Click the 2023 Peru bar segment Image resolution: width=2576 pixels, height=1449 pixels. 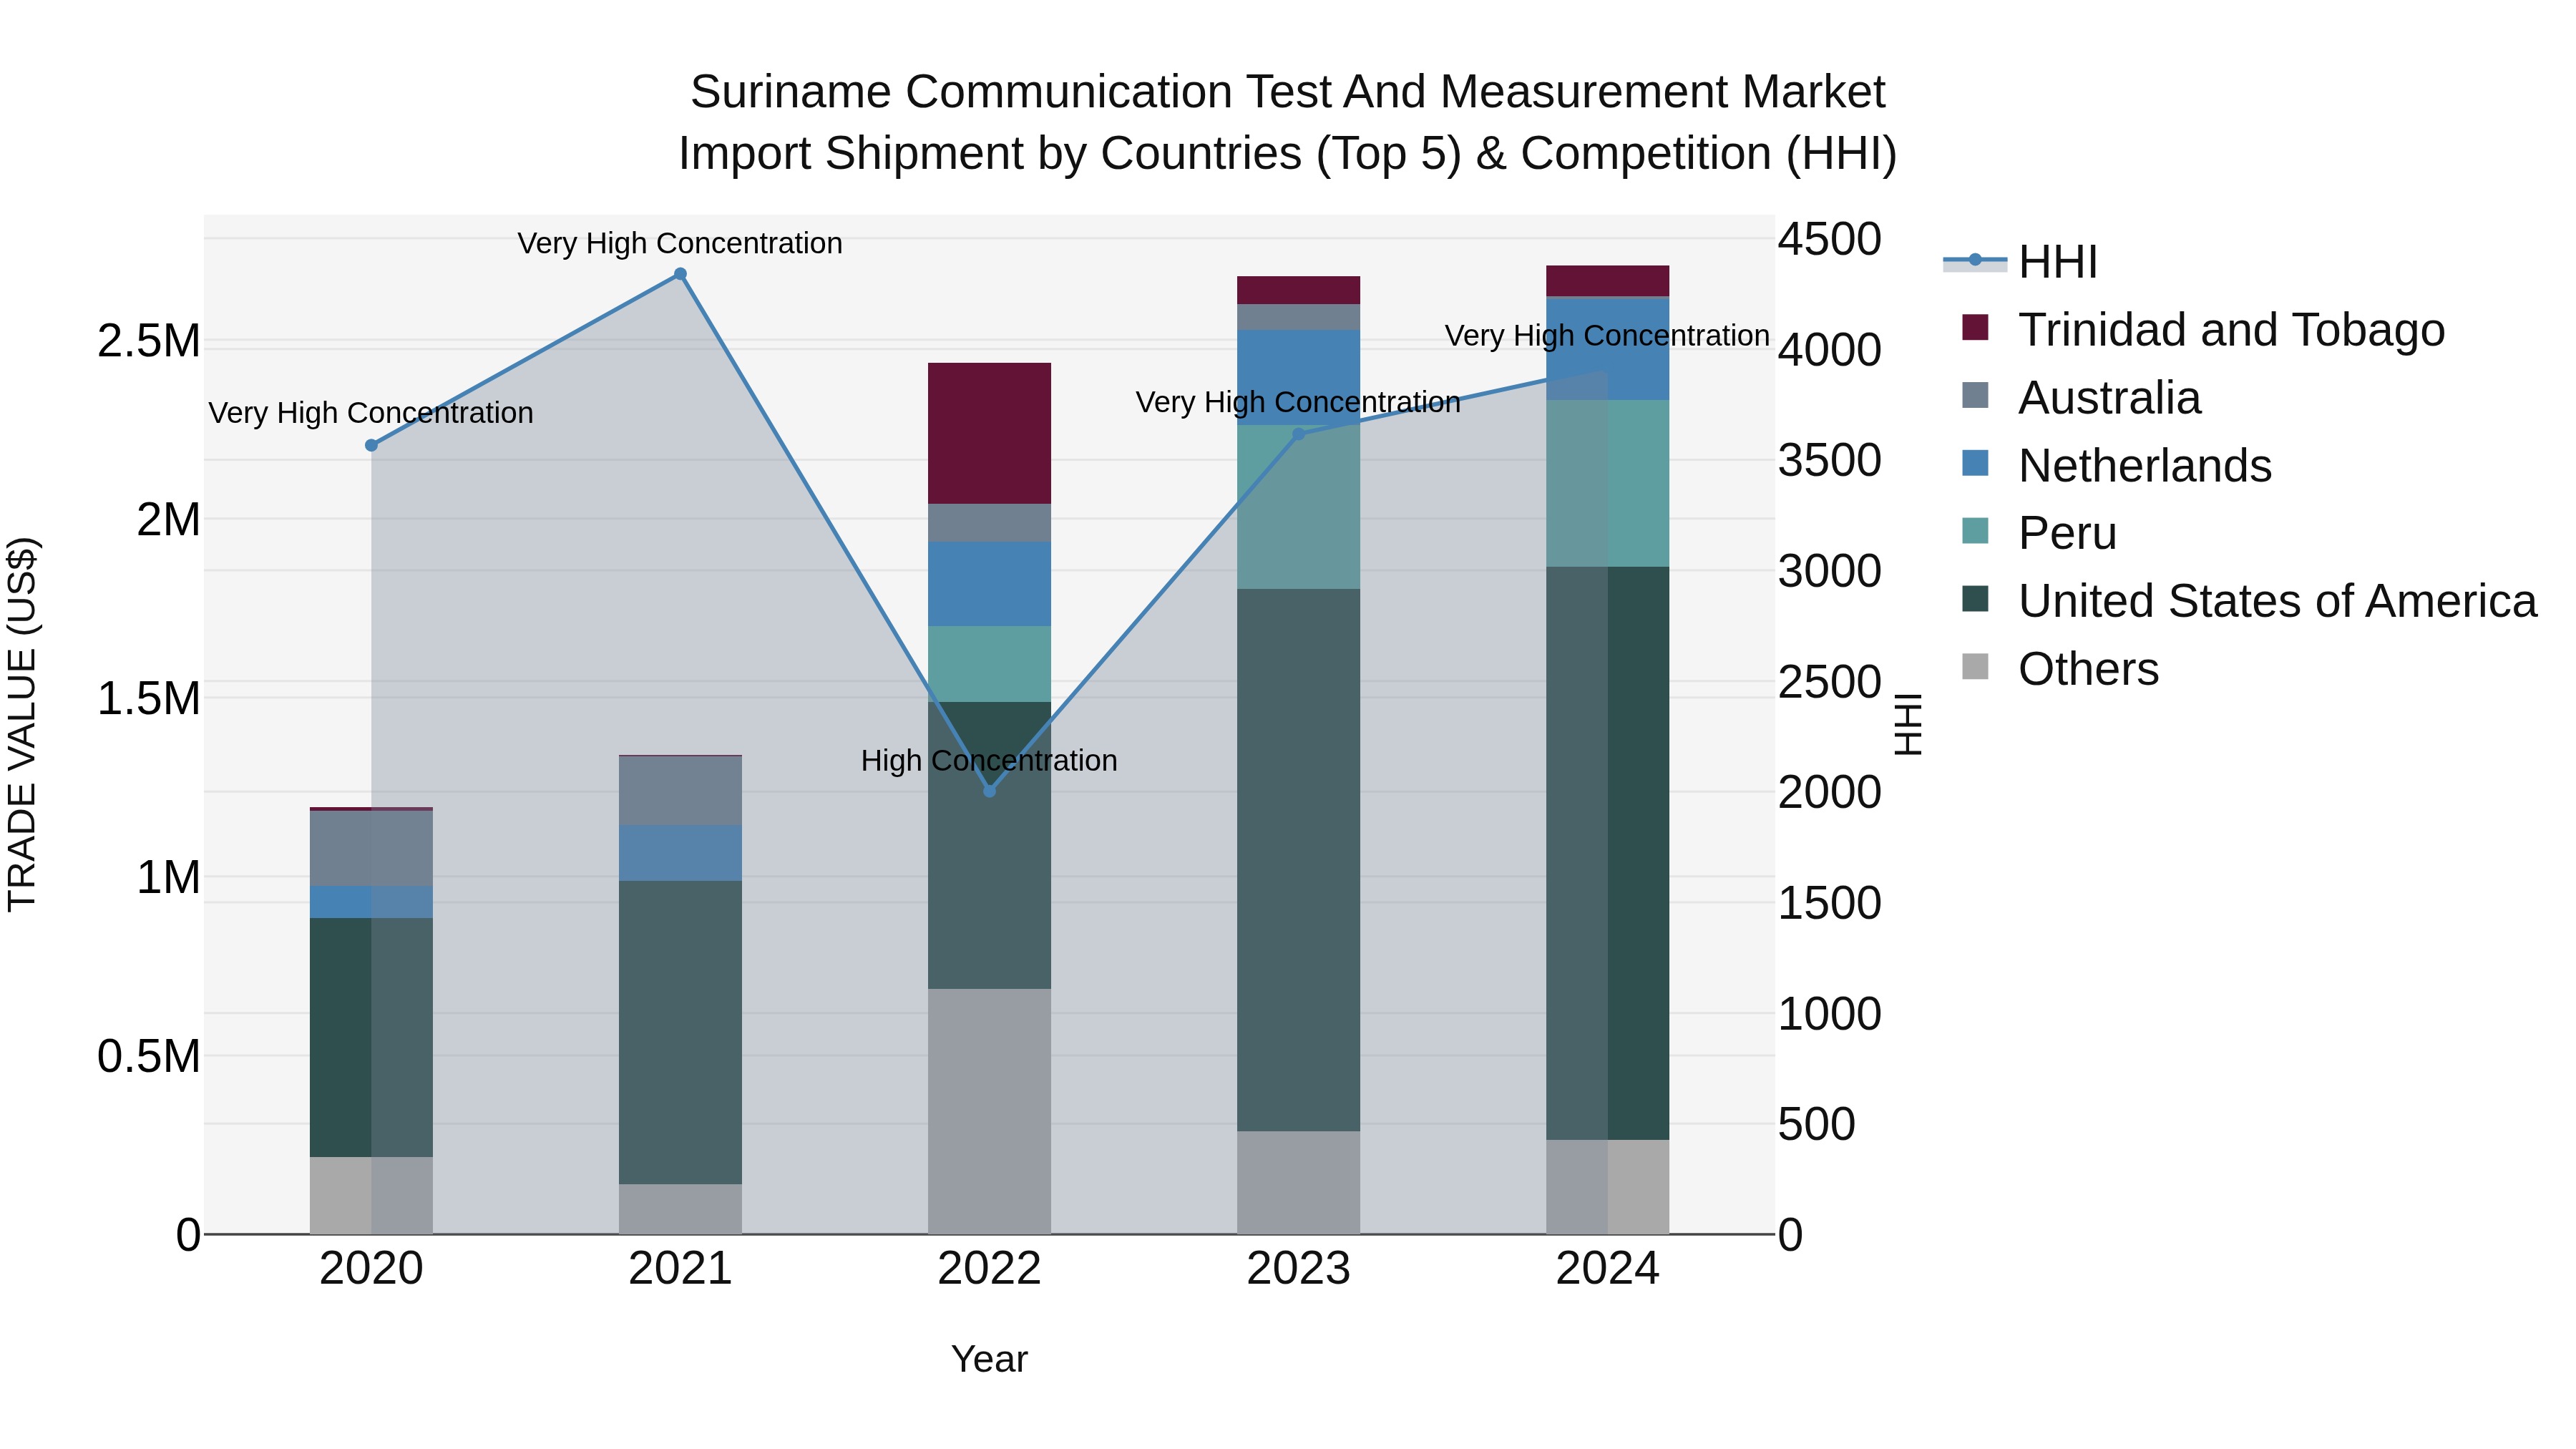1298,507
